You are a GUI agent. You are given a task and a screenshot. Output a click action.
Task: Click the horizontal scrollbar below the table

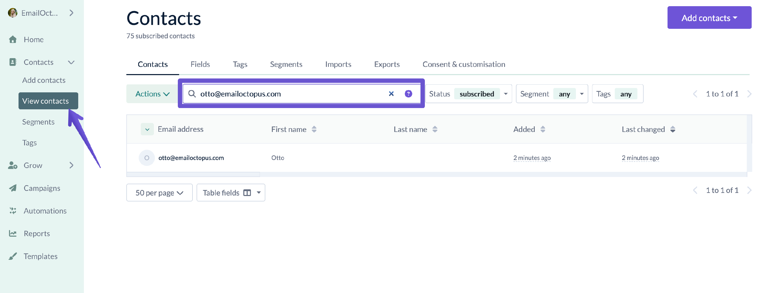[193, 174]
